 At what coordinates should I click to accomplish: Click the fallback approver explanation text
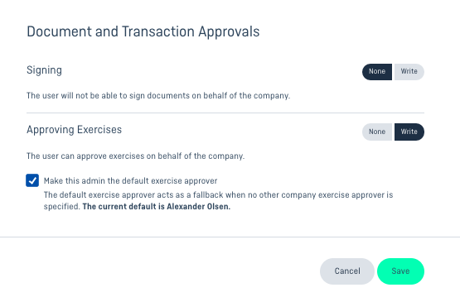pos(218,201)
